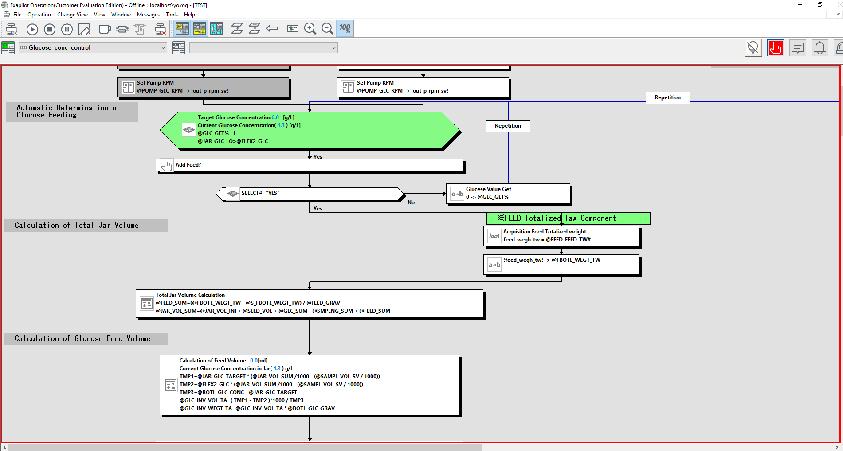Click the green flowchart icon beside Glucose_conc_control
Viewport: 843px width, 451px height.
pyautogui.click(x=8, y=47)
